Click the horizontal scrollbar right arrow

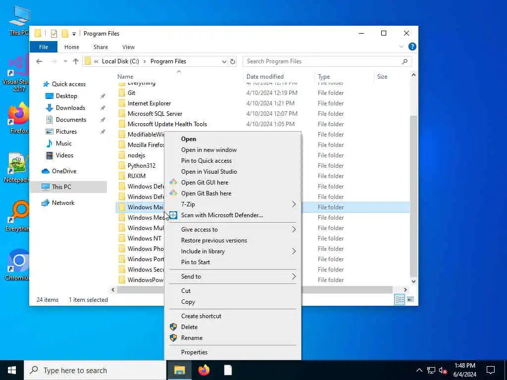[x=405, y=290]
